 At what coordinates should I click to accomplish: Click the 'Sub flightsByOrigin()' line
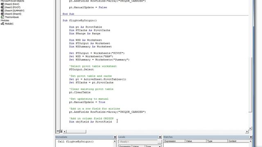click(79, 20)
